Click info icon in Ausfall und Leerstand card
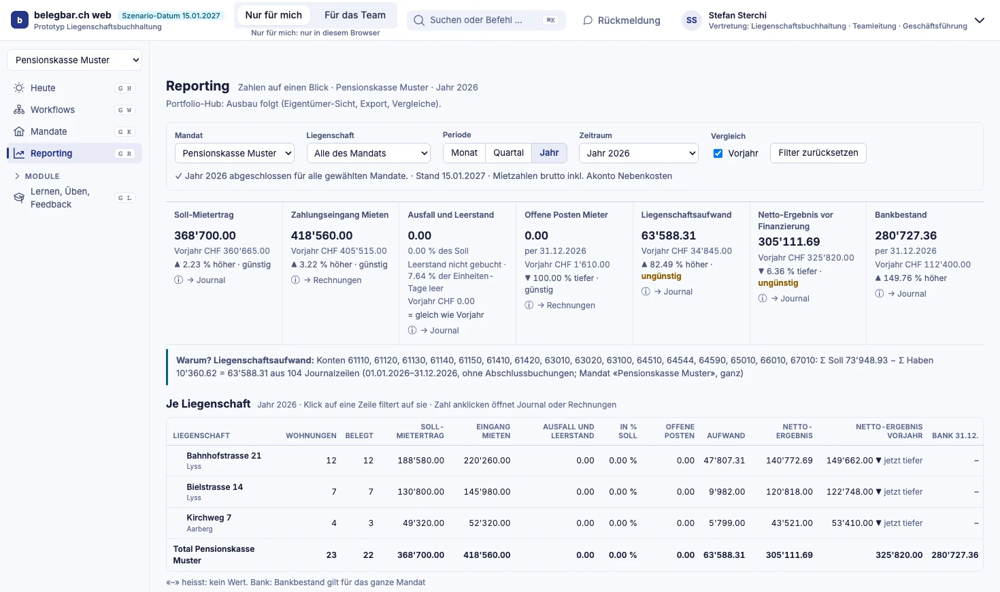This screenshot has height=592, width=1000. pyautogui.click(x=412, y=331)
